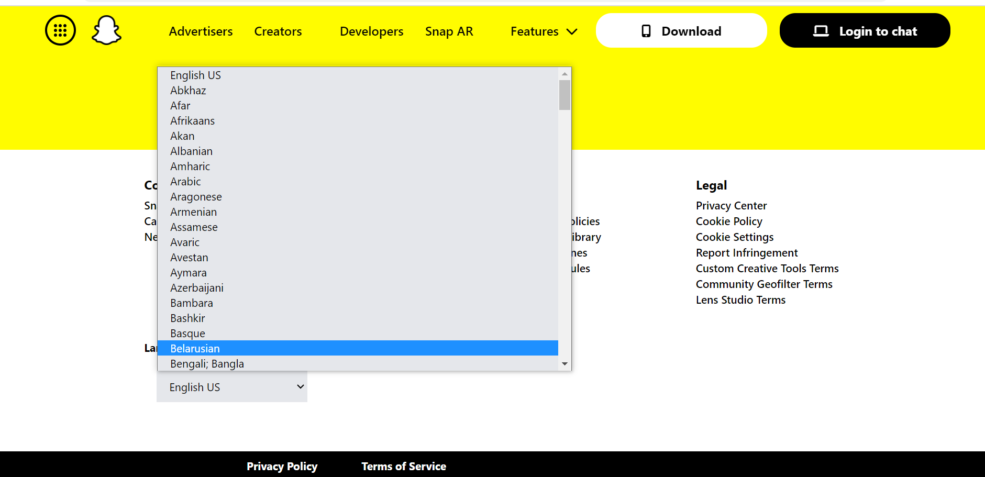Select highlighted Belarusian option
This screenshot has width=985, height=477.
[358, 348]
